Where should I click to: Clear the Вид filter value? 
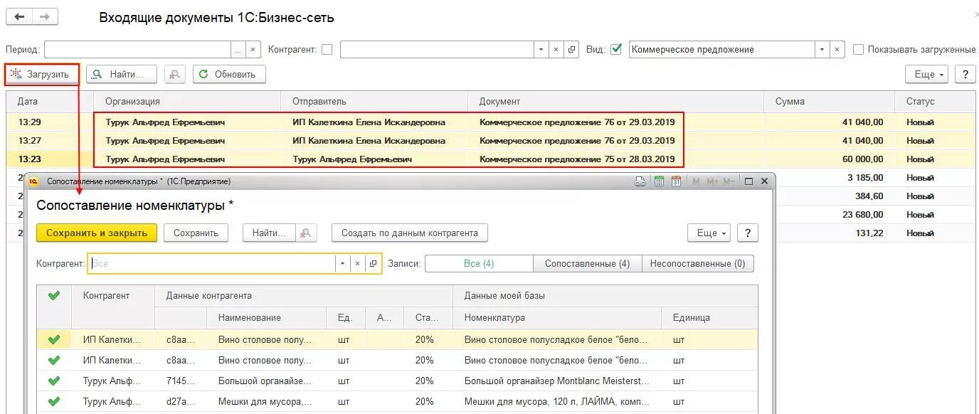click(837, 49)
